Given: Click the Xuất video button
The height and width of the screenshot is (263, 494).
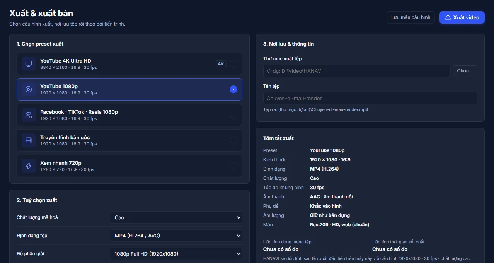Looking at the screenshot, I should pyautogui.click(x=462, y=17).
